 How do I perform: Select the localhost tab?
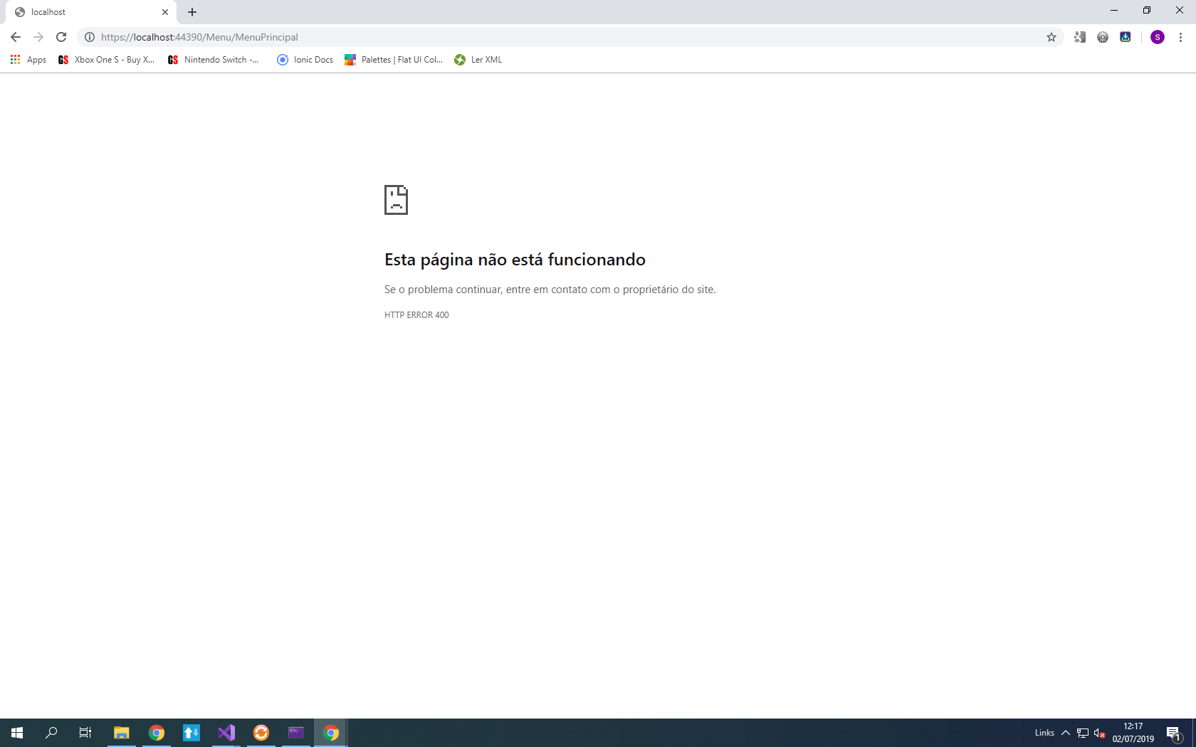point(91,12)
